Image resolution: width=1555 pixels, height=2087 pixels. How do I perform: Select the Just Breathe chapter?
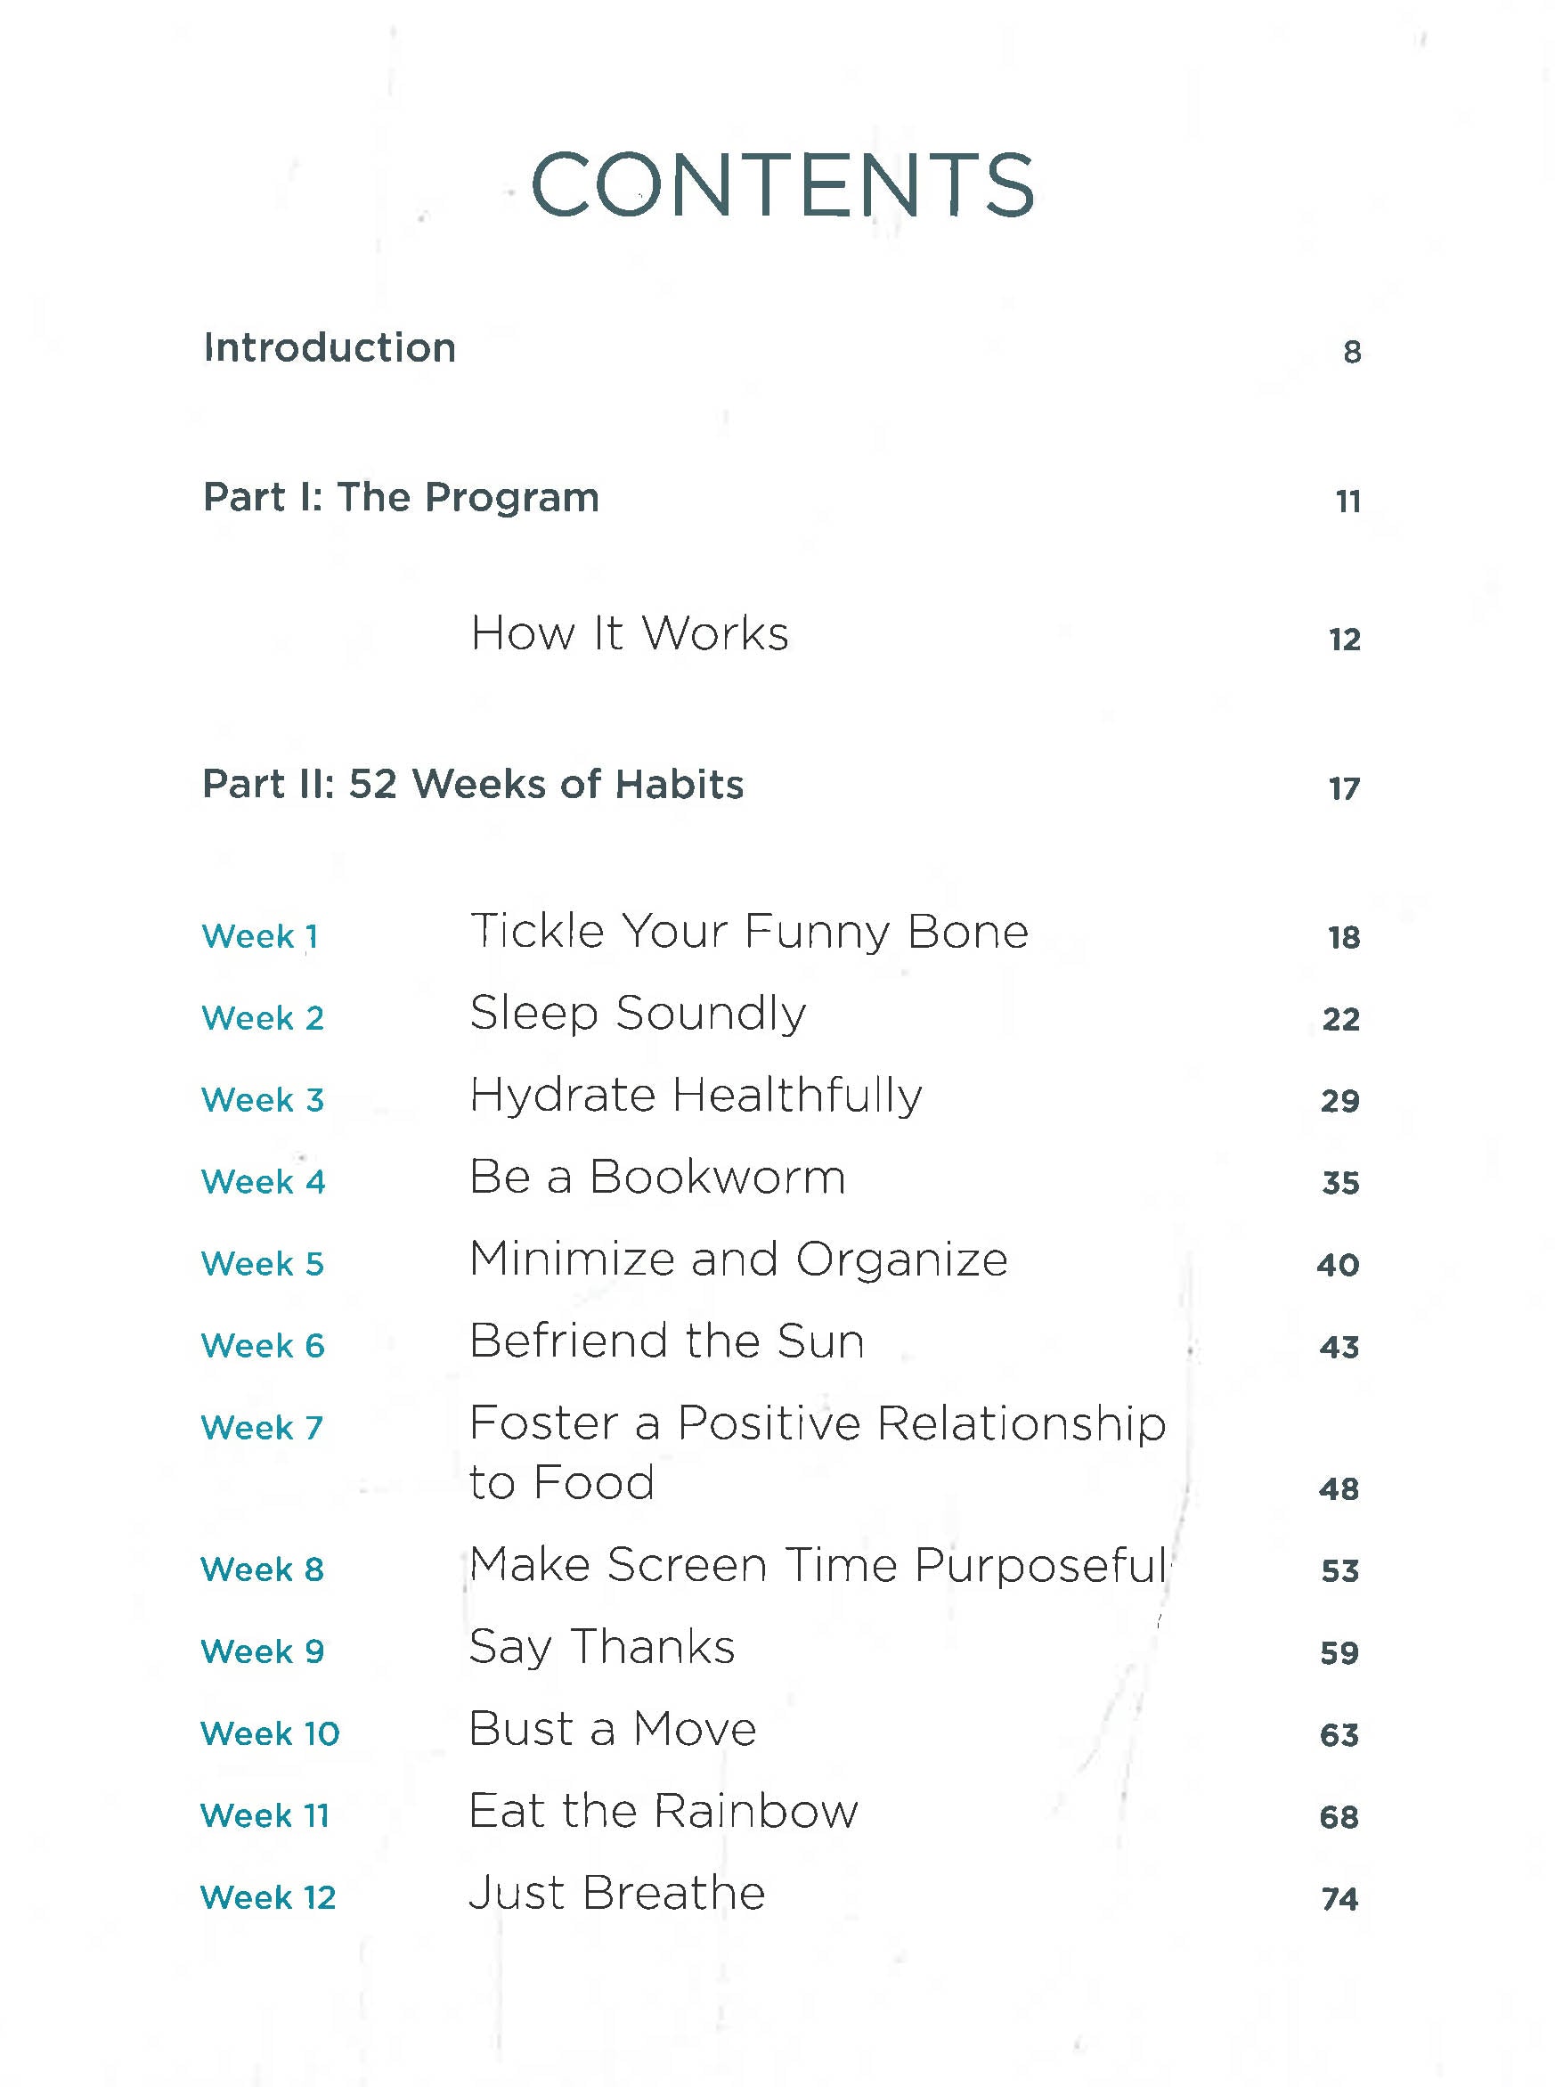[x=616, y=1893]
